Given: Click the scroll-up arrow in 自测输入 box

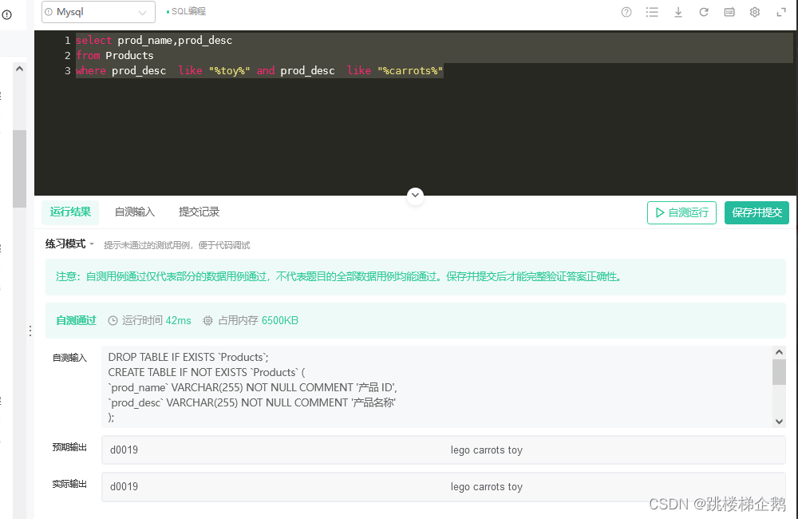Looking at the screenshot, I should [779, 352].
